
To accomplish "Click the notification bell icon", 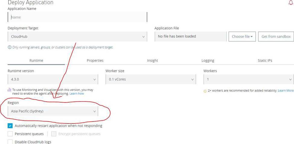I will point(291,3).
